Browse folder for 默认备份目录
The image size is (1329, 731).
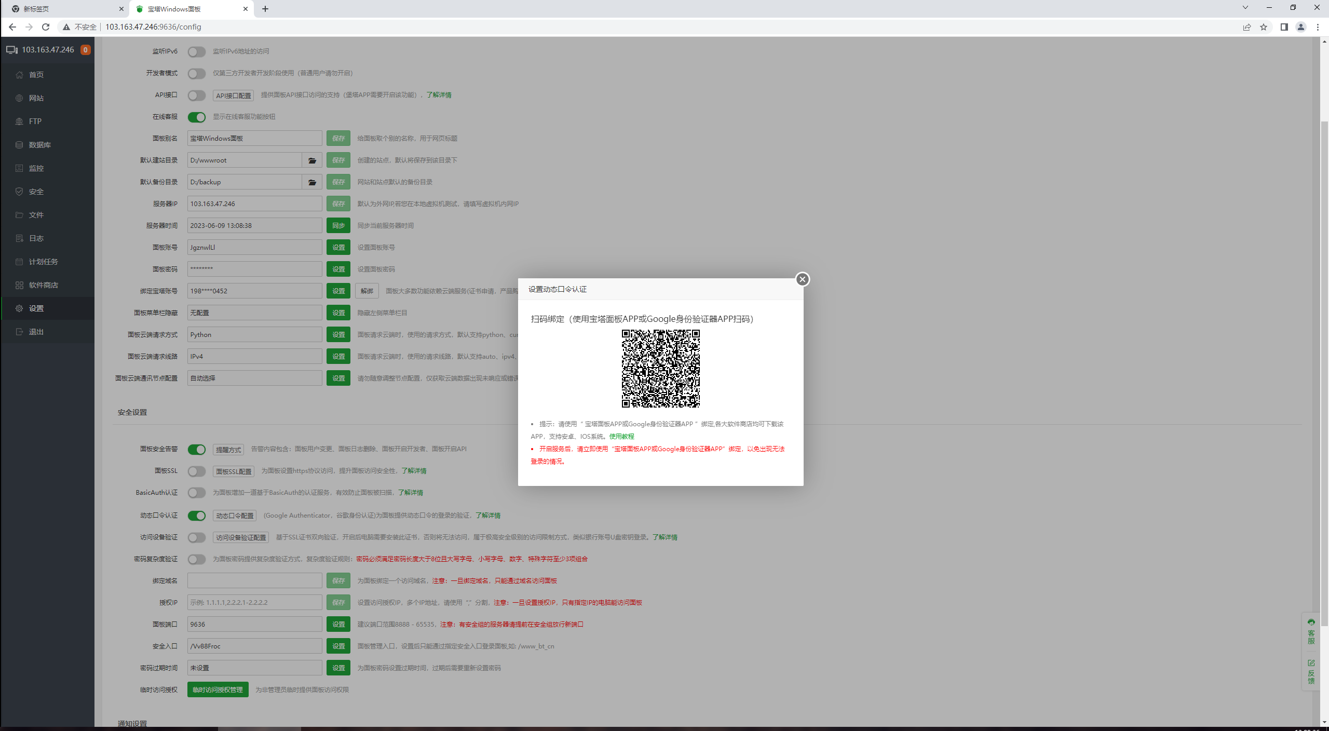pyautogui.click(x=312, y=182)
